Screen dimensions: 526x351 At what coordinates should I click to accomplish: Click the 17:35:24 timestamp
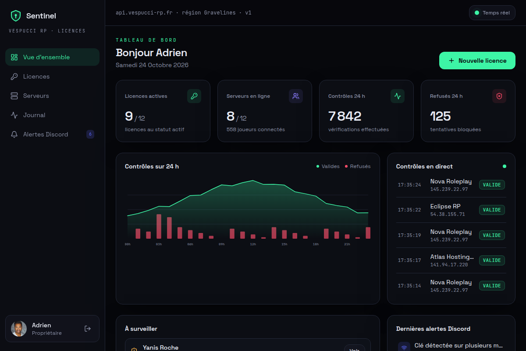tap(409, 185)
